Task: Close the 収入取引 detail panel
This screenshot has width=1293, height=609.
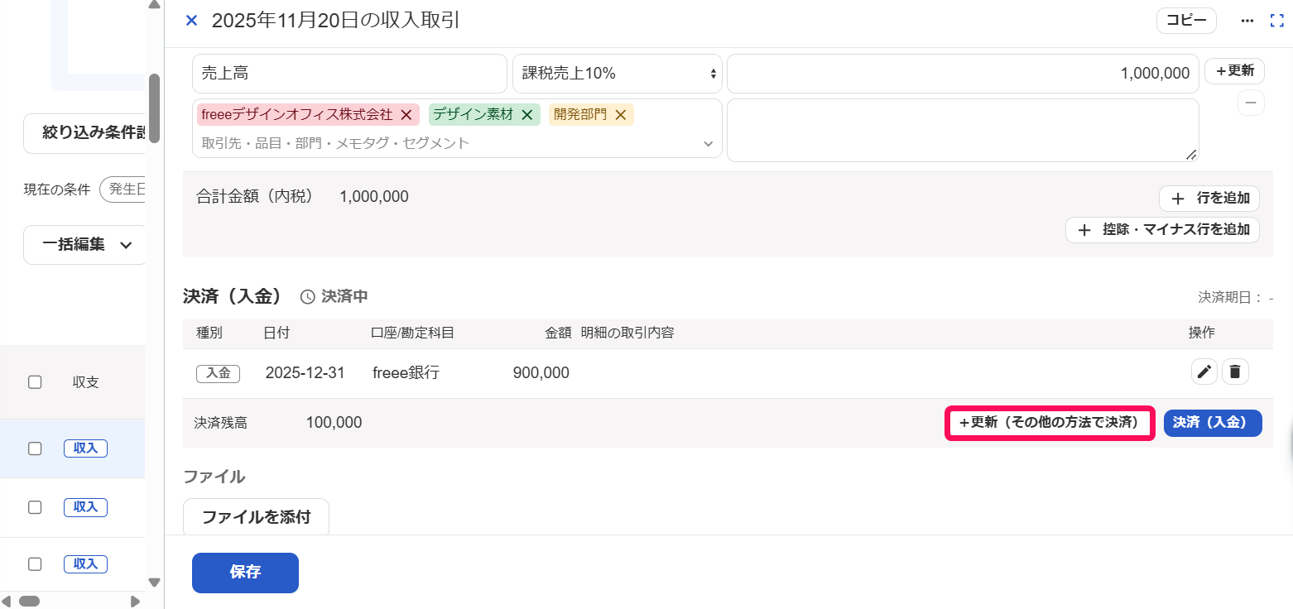Action: tap(191, 21)
